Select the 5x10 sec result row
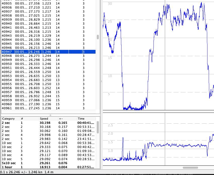214x175 pixels. pos(48,163)
